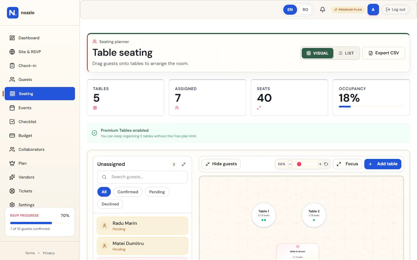Select Table 1 on the canvas
The image size is (417, 260).
click(x=264, y=215)
